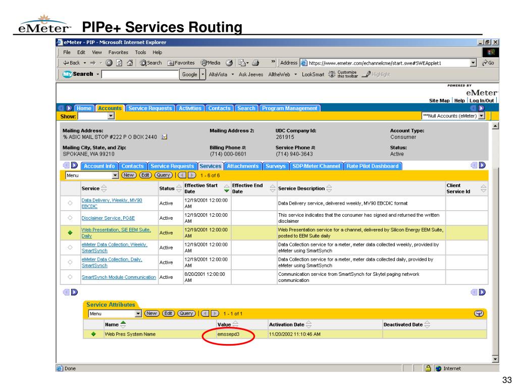Sort the list by Service column

tap(104, 188)
